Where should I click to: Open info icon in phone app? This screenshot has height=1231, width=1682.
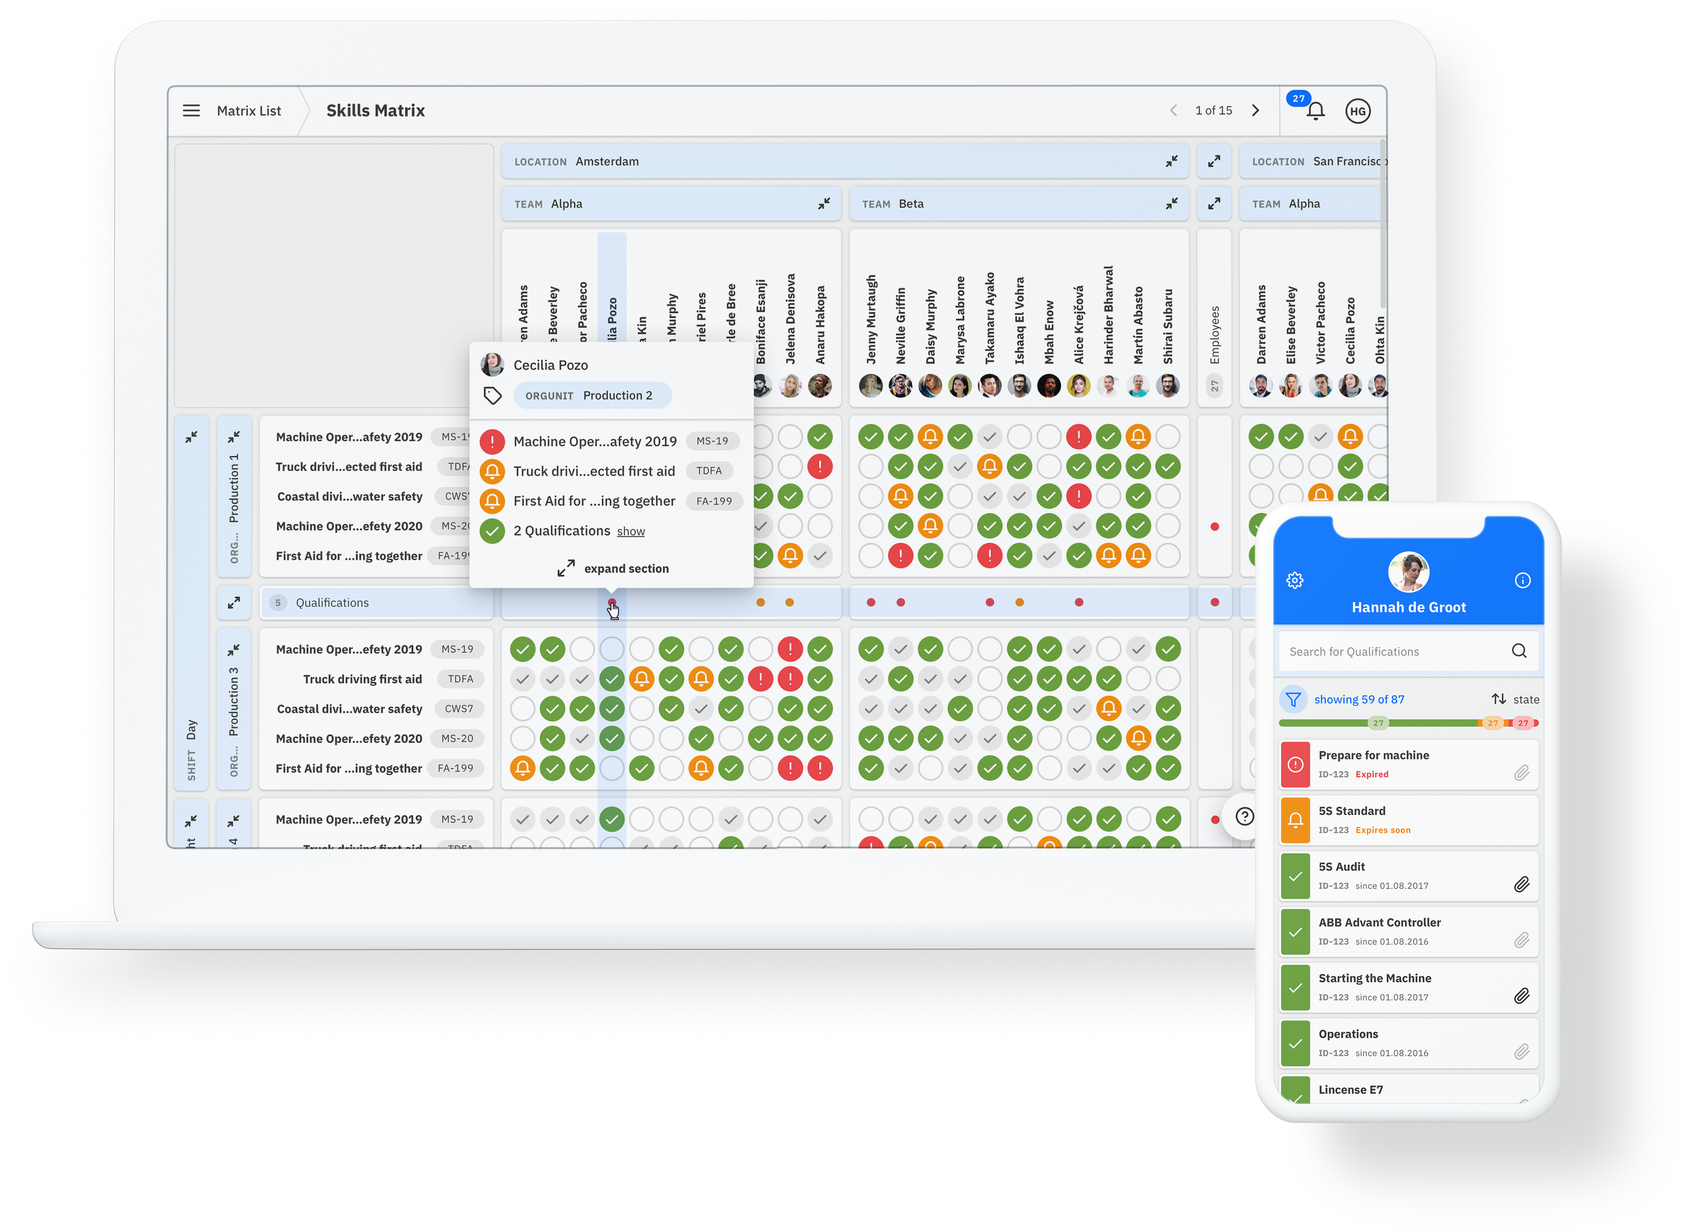(1522, 581)
